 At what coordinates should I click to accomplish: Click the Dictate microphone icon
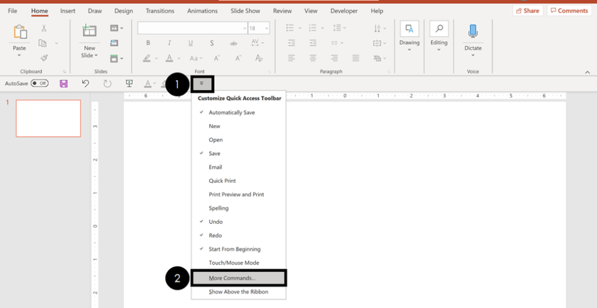pyautogui.click(x=473, y=31)
